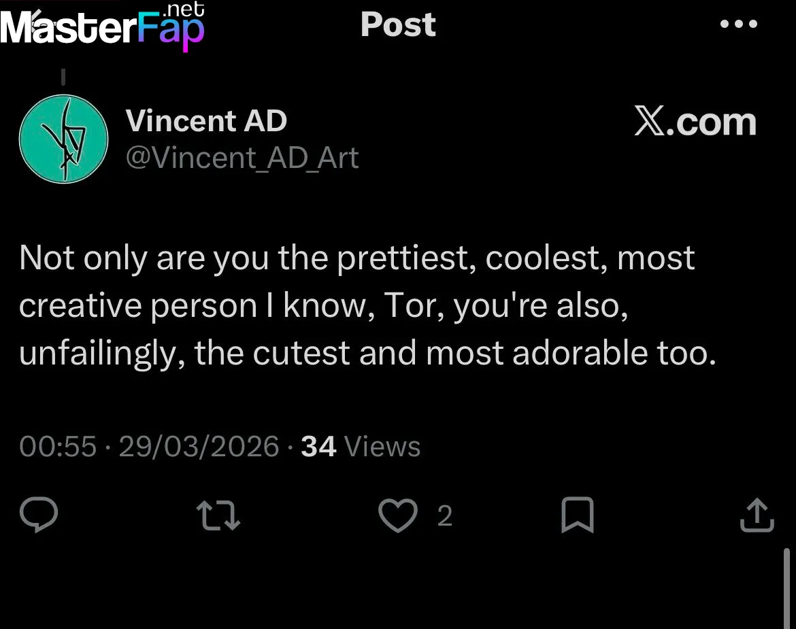
Task: Open the Vincent AD display name link
Action: (206, 121)
